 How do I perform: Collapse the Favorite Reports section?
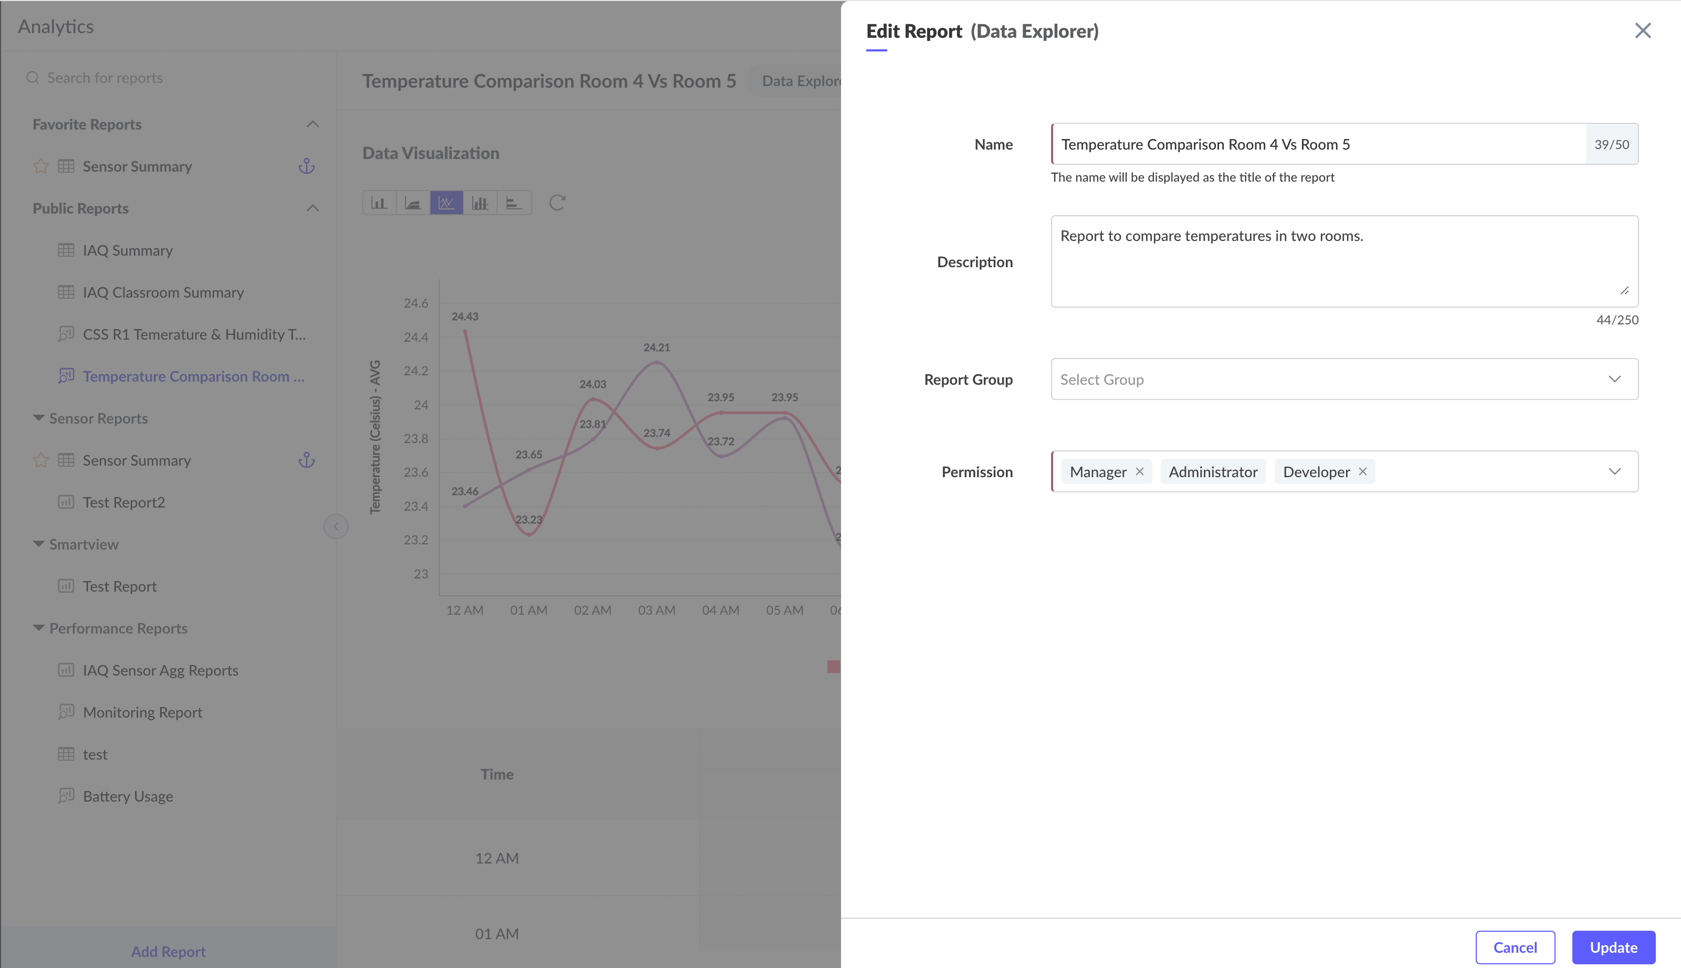click(312, 124)
